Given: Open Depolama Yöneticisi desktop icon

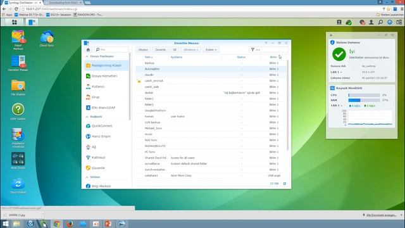Looking at the screenshot, I should click(18, 138).
